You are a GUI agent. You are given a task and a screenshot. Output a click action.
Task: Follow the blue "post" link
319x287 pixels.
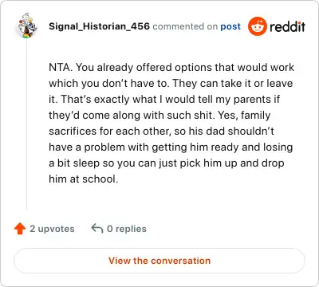pos(230,26)
